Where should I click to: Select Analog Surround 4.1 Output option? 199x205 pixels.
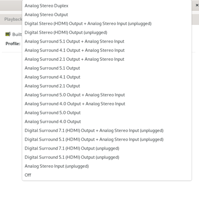point(107,77)
